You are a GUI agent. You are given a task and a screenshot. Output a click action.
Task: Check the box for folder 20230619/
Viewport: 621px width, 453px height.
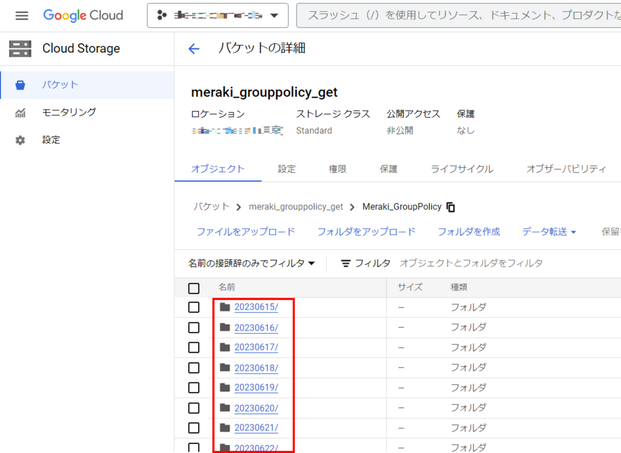(x=194, y=388)
